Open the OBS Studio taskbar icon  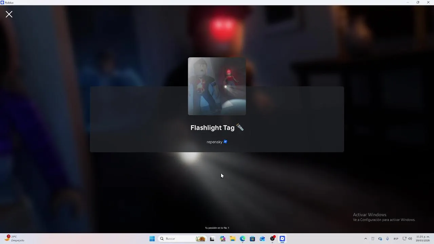pyautogui.click(x=272, y=239)
